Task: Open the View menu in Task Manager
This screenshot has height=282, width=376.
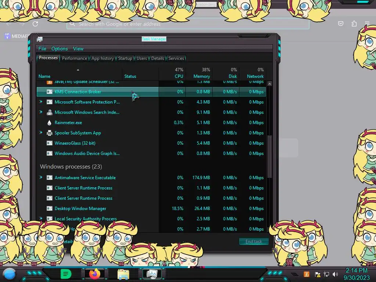Action: (78, 49)
